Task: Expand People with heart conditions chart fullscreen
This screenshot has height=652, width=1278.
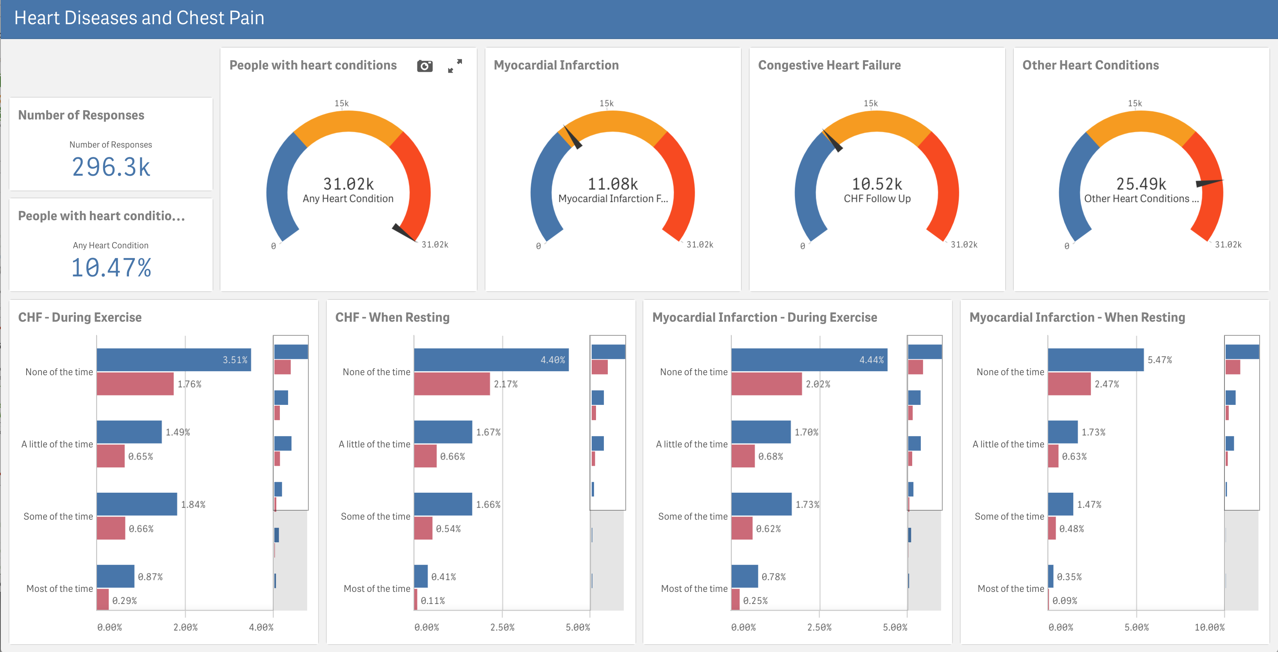Action: [455, 66]
